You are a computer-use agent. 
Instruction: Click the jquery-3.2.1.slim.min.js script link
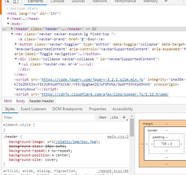click(92, 79)
